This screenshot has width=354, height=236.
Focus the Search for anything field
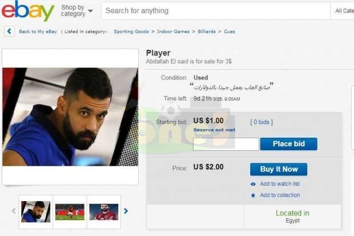pyautogui.click(x=216, y=11)
